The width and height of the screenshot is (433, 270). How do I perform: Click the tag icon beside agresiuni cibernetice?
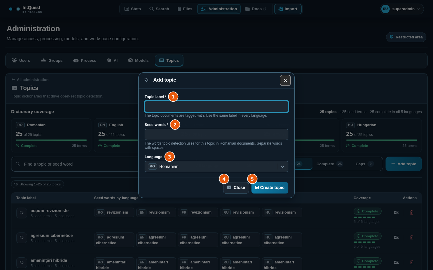pyautogui.click(x=22, y=238)
